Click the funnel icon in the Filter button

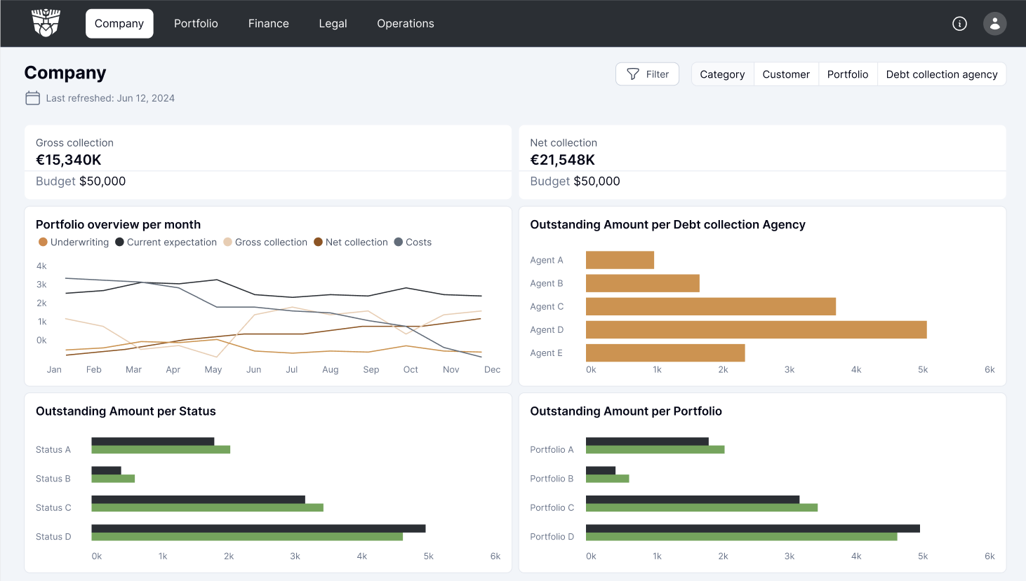633,74
